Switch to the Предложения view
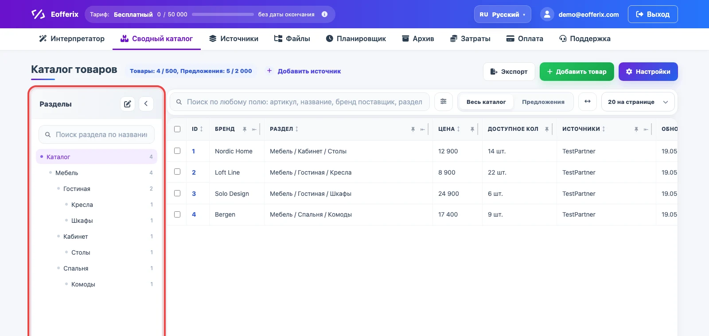This screenshot has width=709, height=336. click(x=543, y=102)
